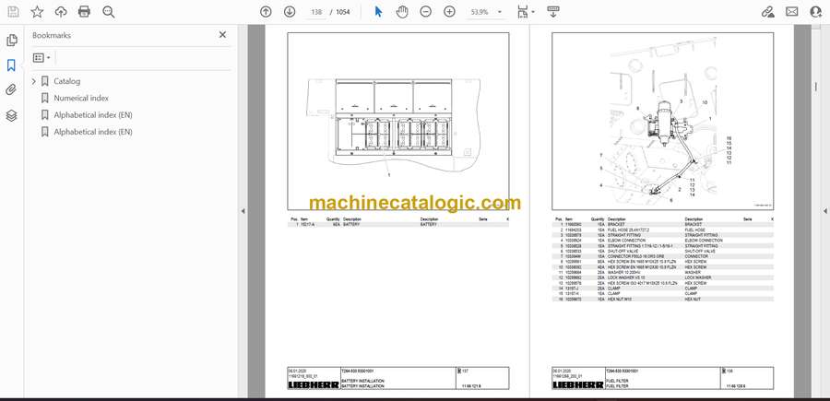Activate the hand pan tool
This screenshot has height=401, width=830.
click(x=402, y=12)
